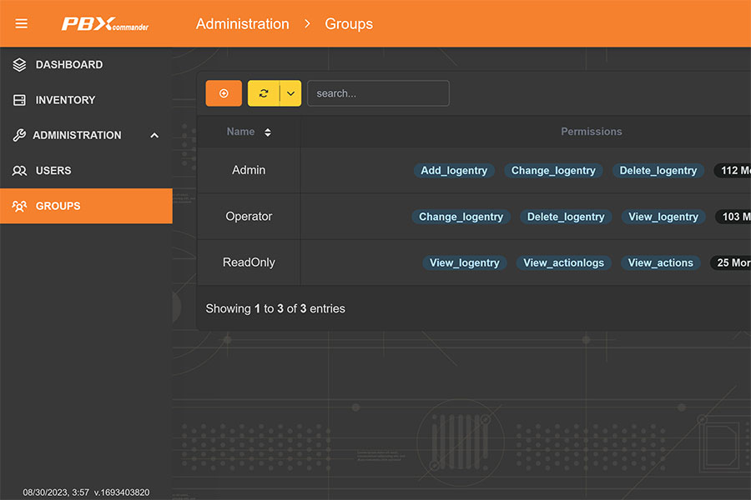Screen dimensions: 751x500
Task: Click the Administration wrench icon
Action: point(20,135)
